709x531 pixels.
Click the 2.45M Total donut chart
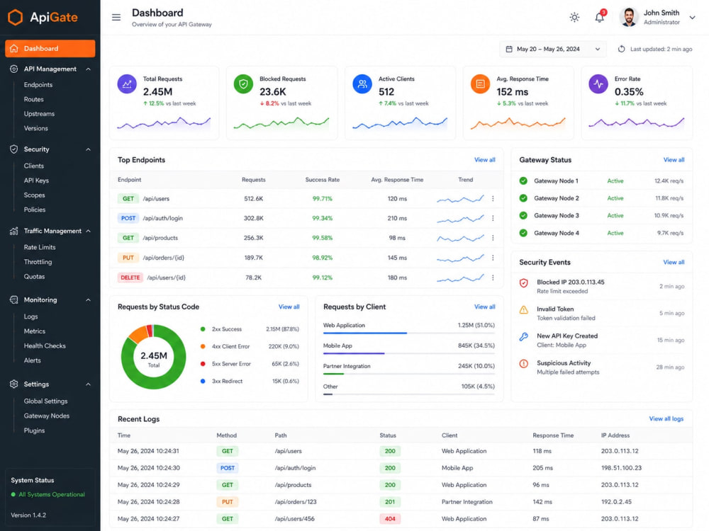(x=154, y=357)
